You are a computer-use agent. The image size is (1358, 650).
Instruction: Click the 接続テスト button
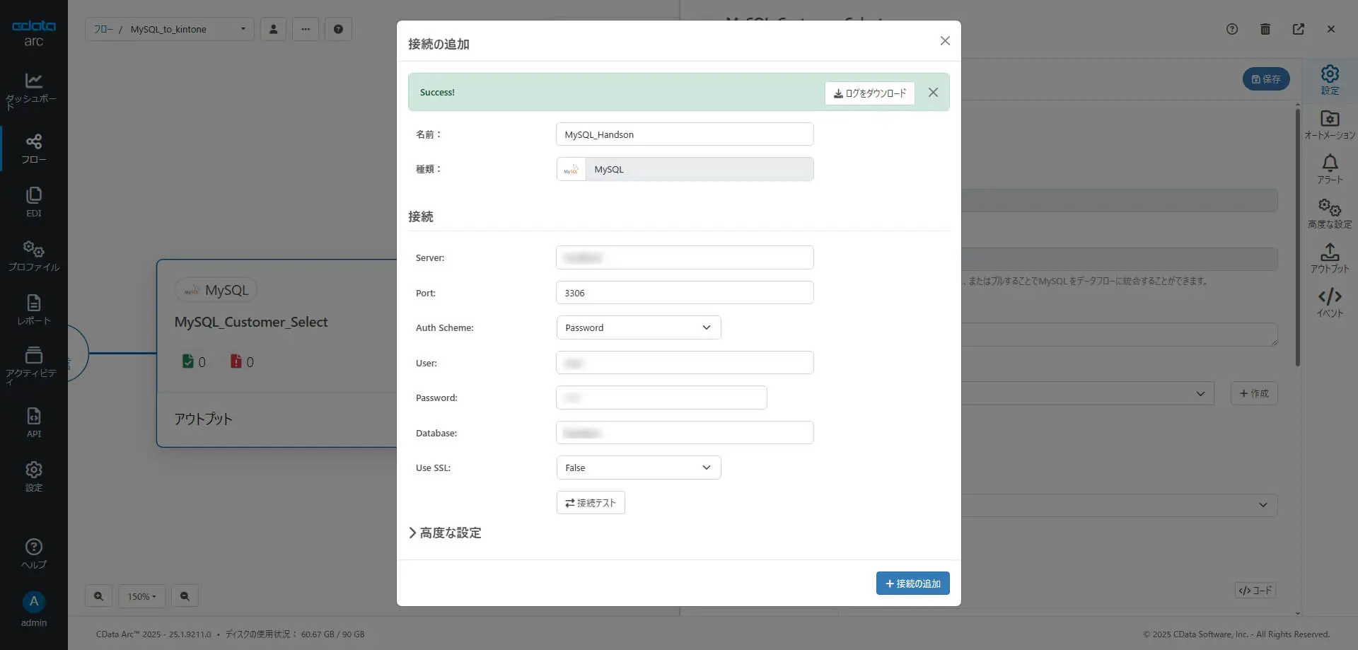(x=591, y=503)
